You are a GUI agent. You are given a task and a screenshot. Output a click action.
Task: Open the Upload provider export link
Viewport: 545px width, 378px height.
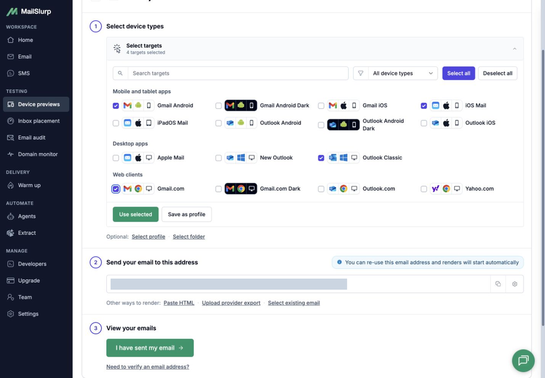[231, 303]
